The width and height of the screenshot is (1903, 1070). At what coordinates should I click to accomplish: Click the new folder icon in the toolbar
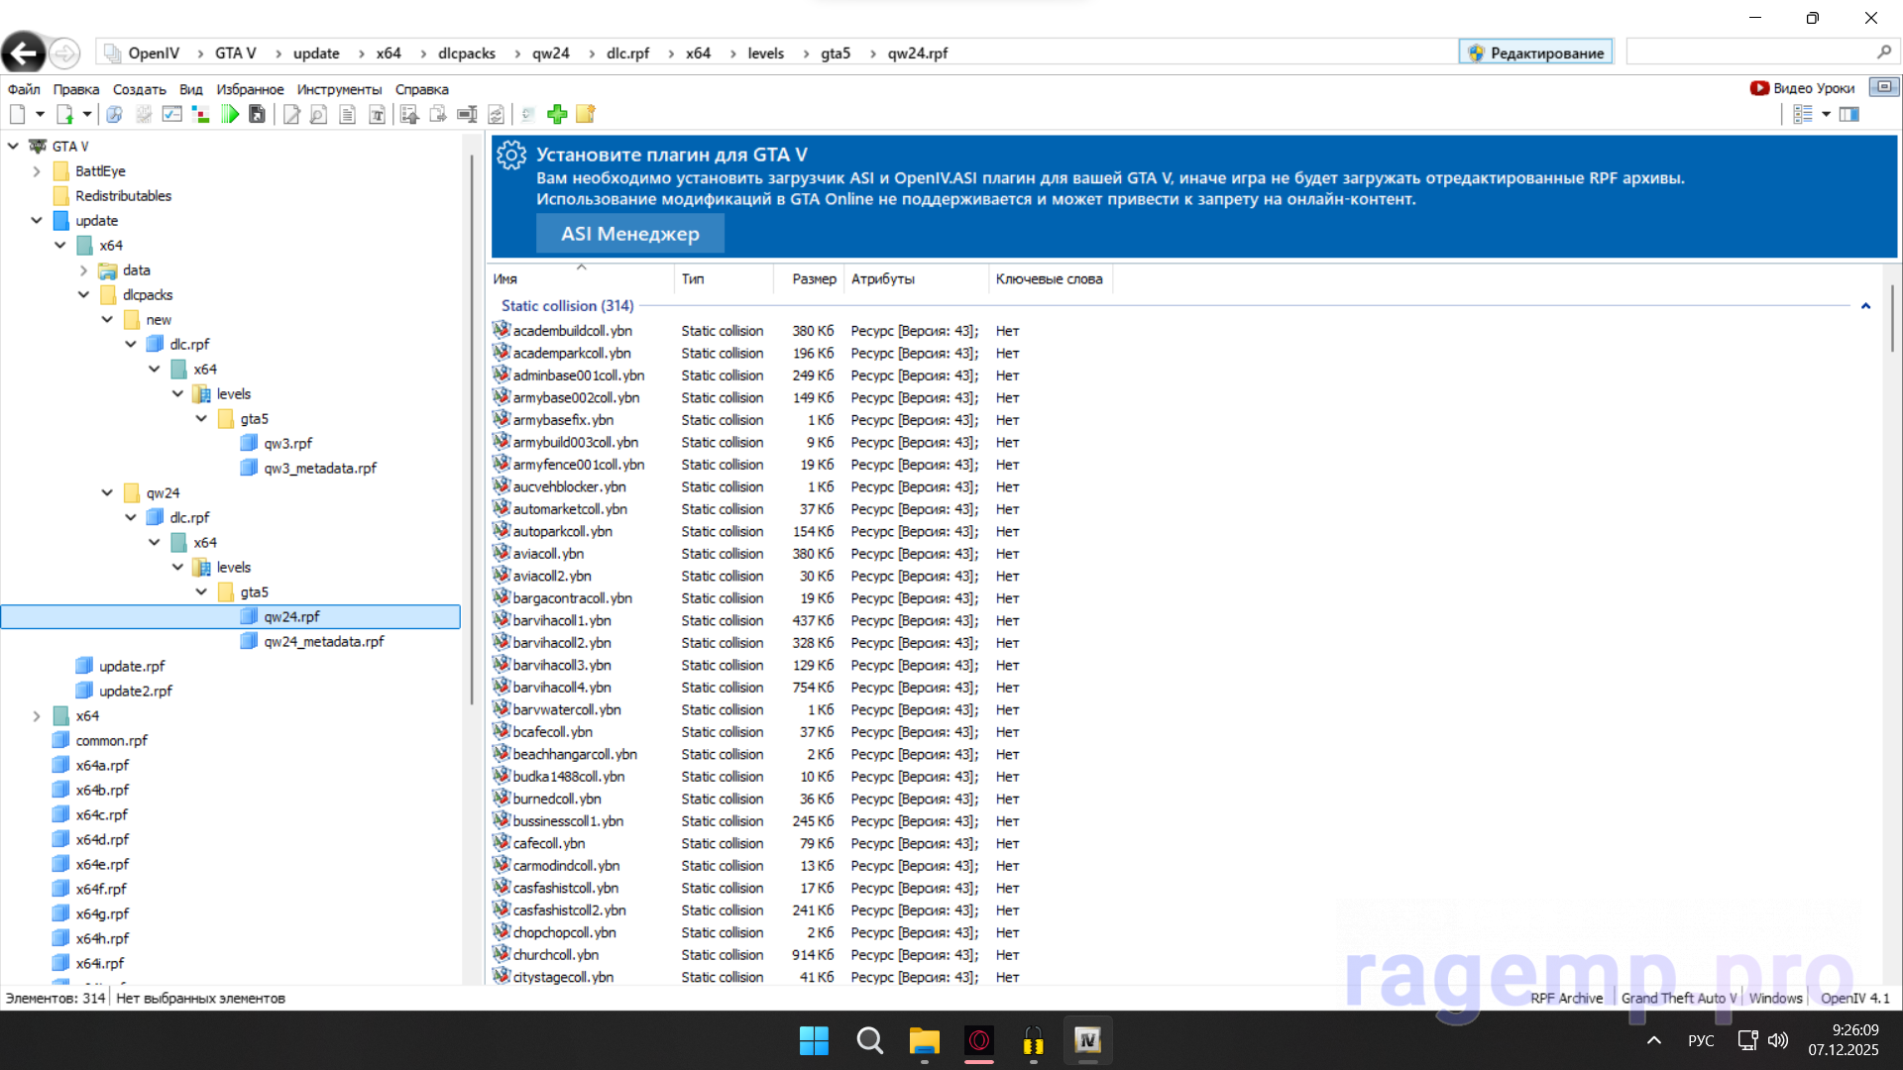[586, 115]
